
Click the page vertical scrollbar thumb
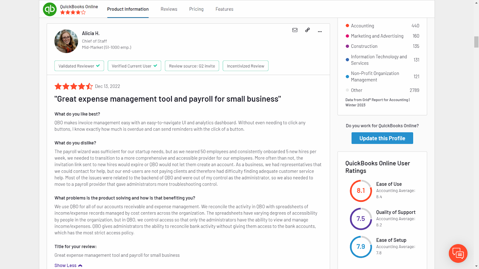point(476,42)
